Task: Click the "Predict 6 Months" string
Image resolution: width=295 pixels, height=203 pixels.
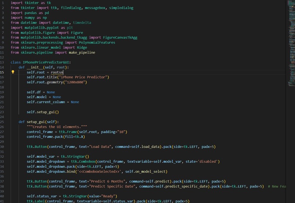Action: click(107, 181)
